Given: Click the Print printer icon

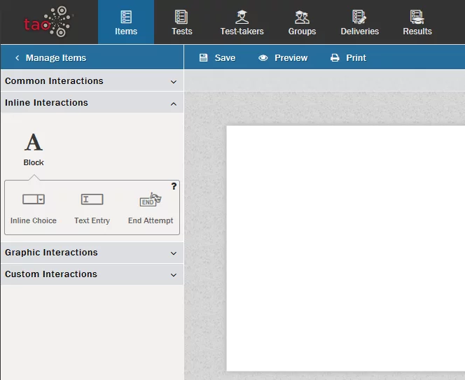Looking at the screenshot, I should 335,58.
